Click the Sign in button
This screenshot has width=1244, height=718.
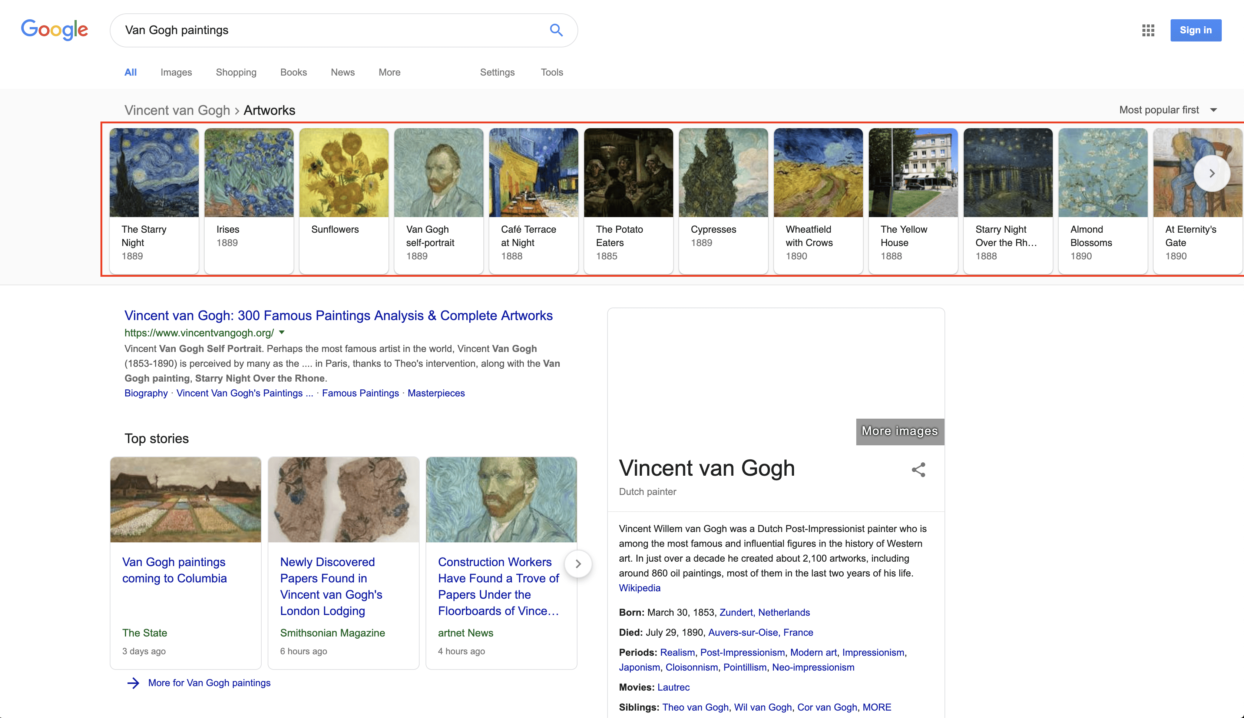coord(1196,30)
